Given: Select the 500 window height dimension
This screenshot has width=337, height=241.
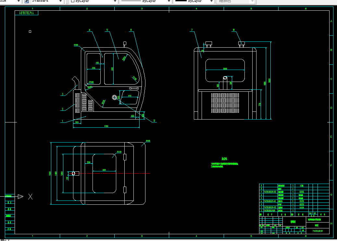Looking at the screenshot, I should [112, 69].
